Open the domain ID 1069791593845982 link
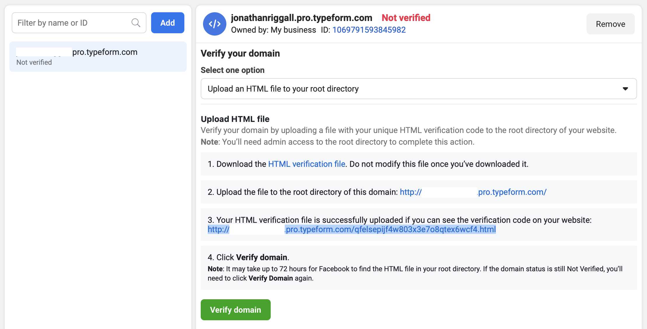This screenshot has height=329, width=647. (369, 30)
